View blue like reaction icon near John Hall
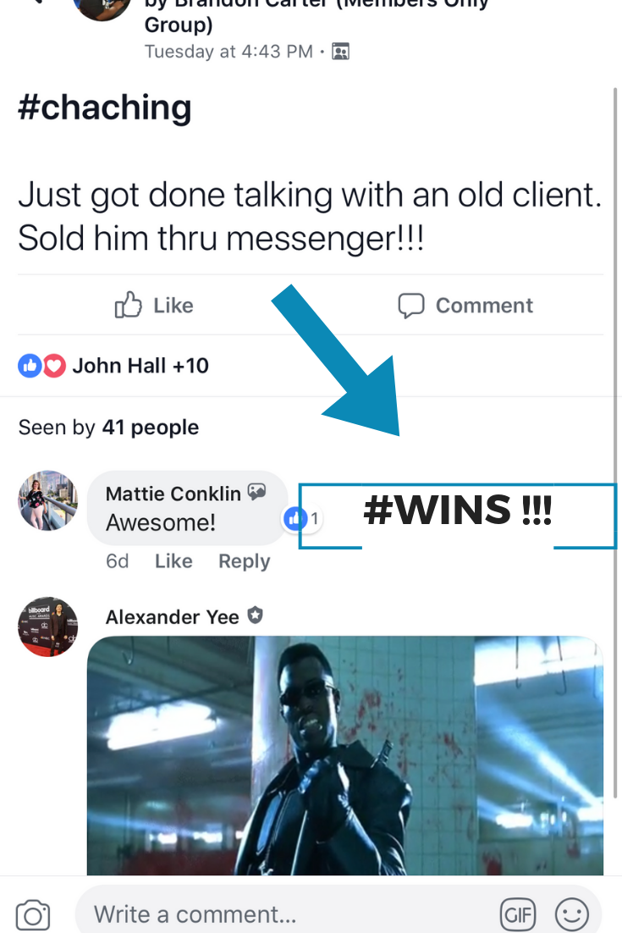 coord(30,366)
